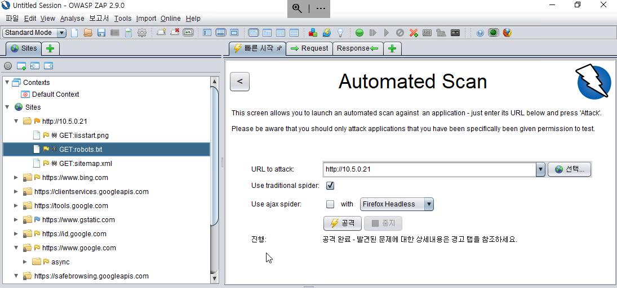Open a session with the folder icon

[x=88, y=33]
